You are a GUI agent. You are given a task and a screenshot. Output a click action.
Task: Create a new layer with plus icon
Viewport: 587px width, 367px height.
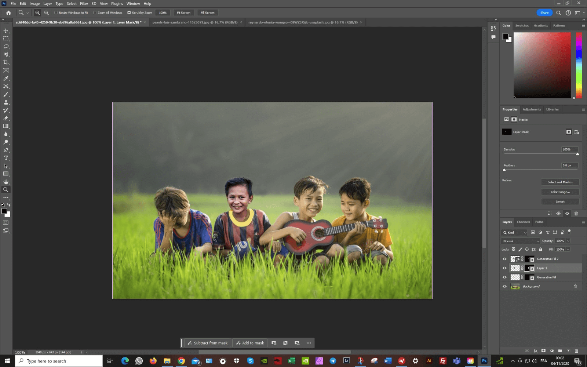[x=568, y=351]
